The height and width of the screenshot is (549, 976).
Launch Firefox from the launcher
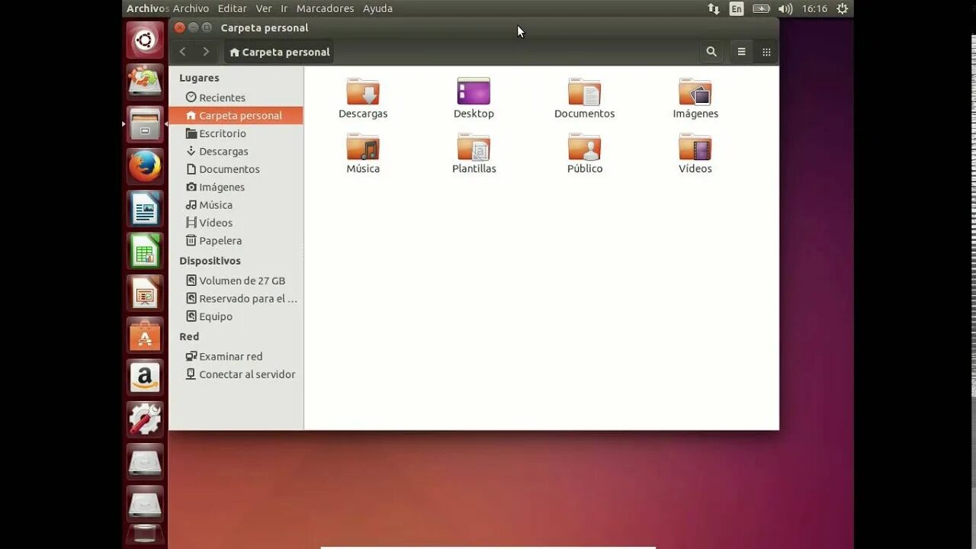pos(145,166)
